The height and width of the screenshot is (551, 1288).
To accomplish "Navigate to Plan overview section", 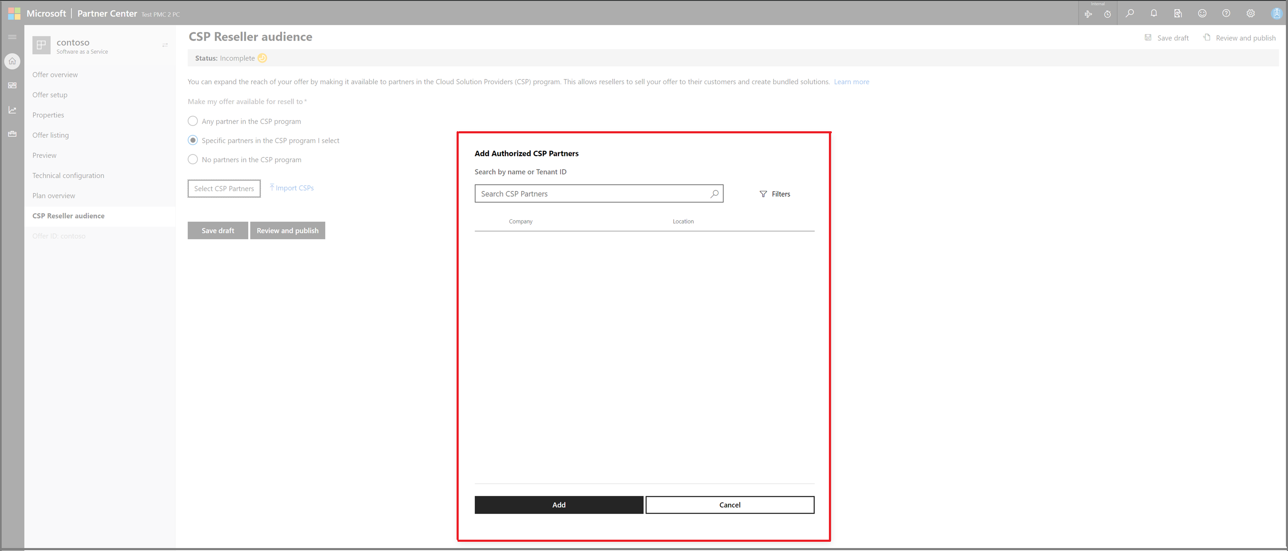I will pos(52,195).
